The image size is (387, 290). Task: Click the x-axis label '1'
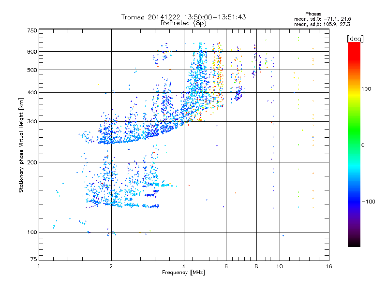point(39,266)
